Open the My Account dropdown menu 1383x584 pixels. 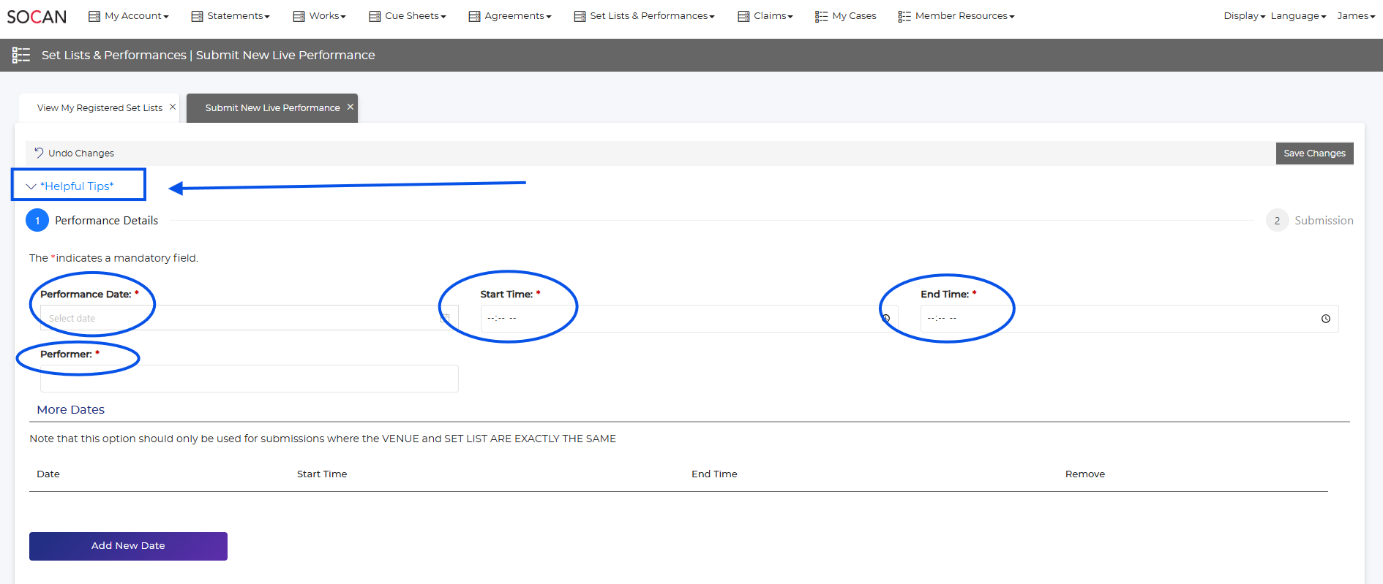[129, 16]
